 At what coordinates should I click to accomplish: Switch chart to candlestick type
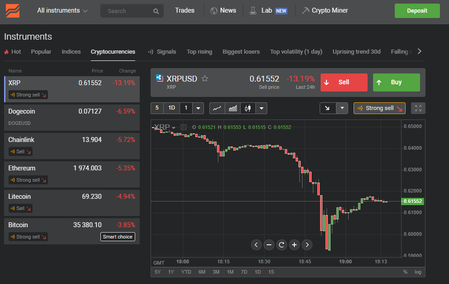pos(248,108)
